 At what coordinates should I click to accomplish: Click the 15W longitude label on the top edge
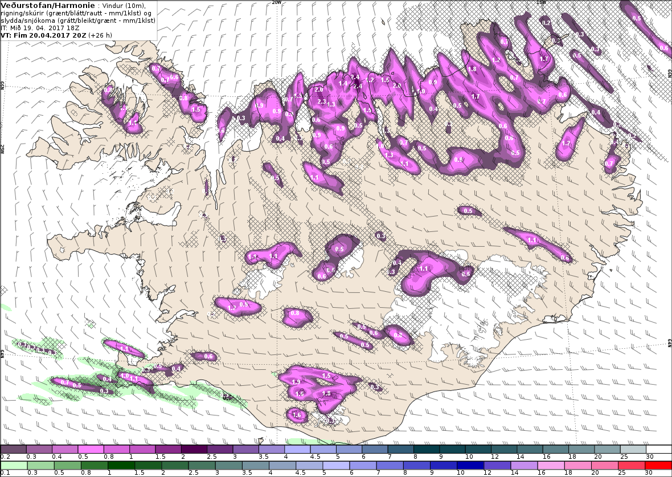(541, 2)
